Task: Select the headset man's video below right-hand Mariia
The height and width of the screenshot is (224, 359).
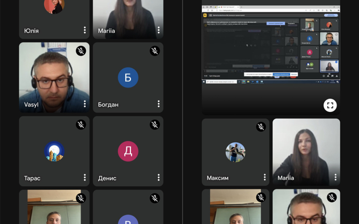Action: click(x=306, y=207)
